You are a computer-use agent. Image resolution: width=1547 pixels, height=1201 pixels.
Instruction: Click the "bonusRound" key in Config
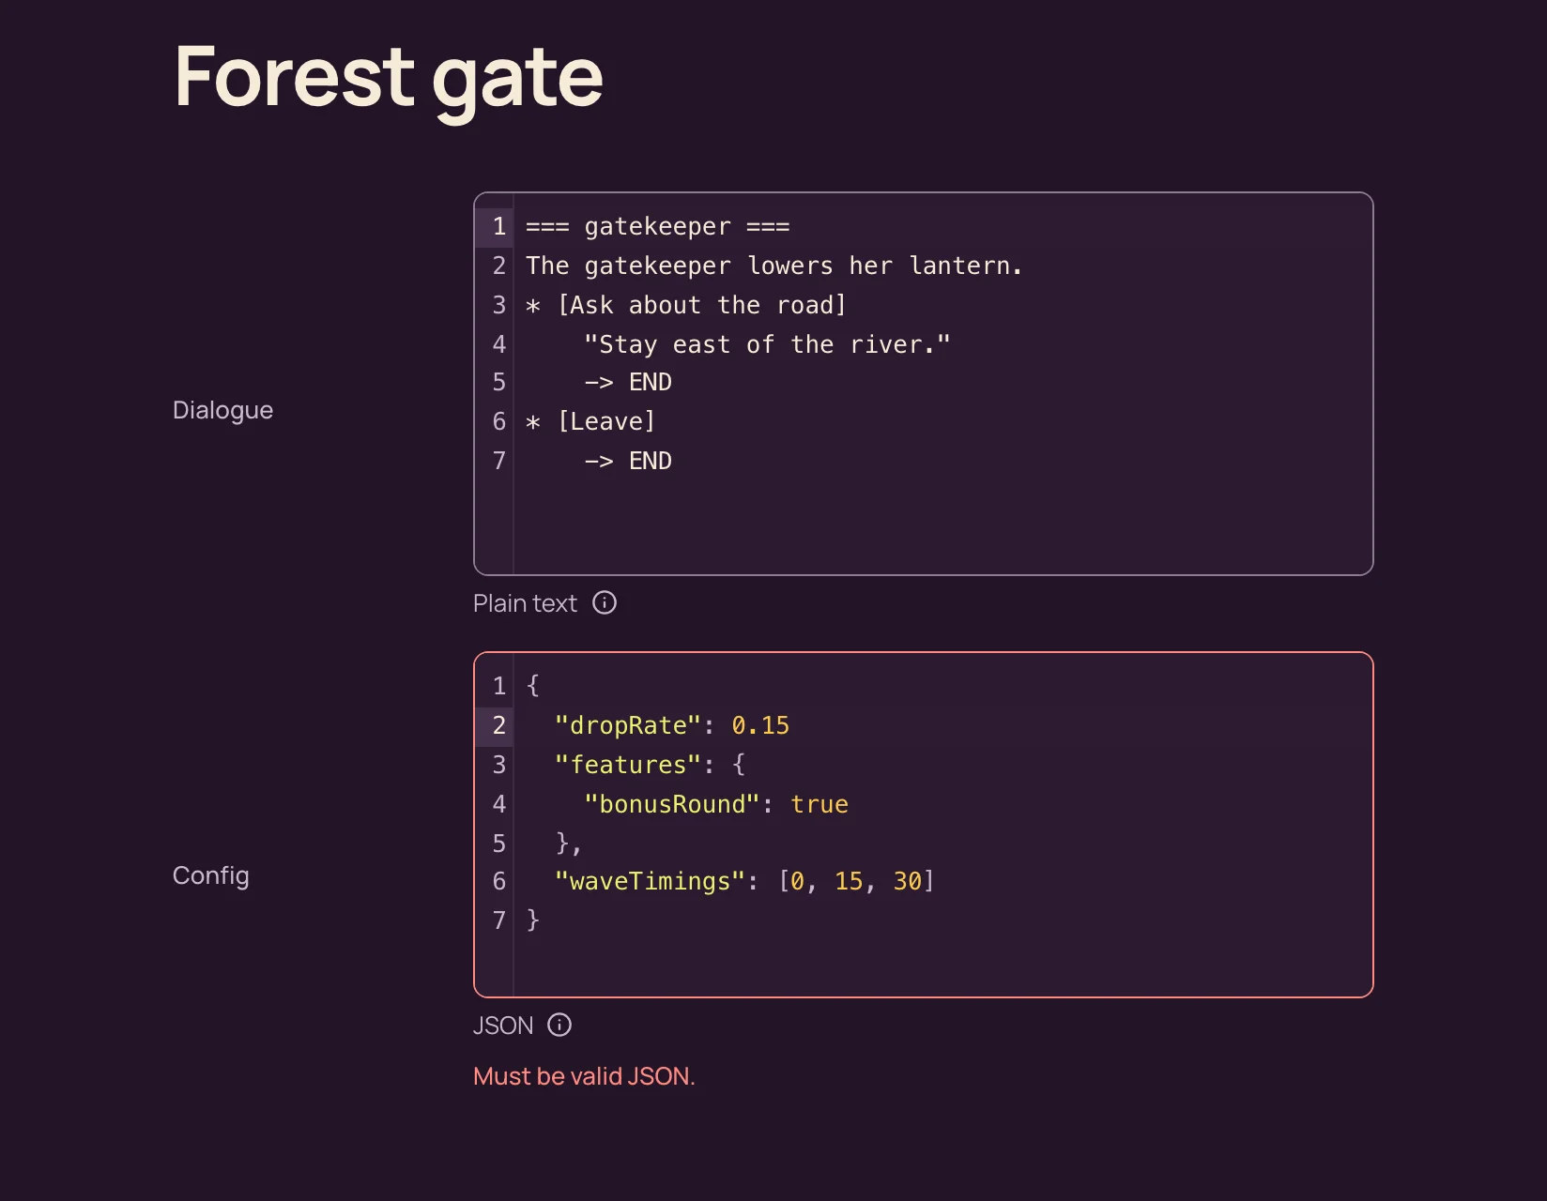[671, 804]
